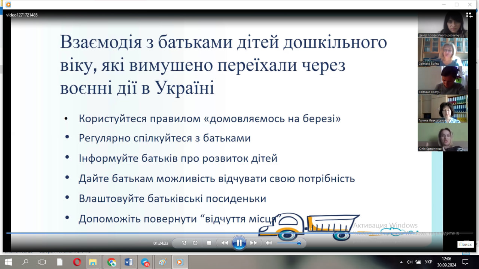Switch the УКР input language

[429, 262]
